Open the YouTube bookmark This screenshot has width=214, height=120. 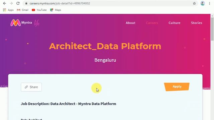[39, 10]
